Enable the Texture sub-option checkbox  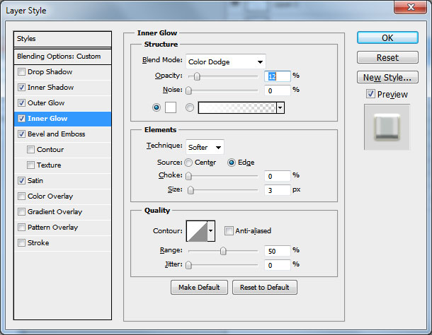(x=30, y=165)
